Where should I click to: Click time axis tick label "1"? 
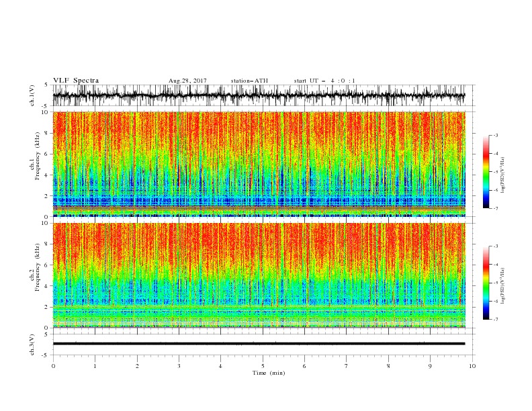(x=95, y=366)
